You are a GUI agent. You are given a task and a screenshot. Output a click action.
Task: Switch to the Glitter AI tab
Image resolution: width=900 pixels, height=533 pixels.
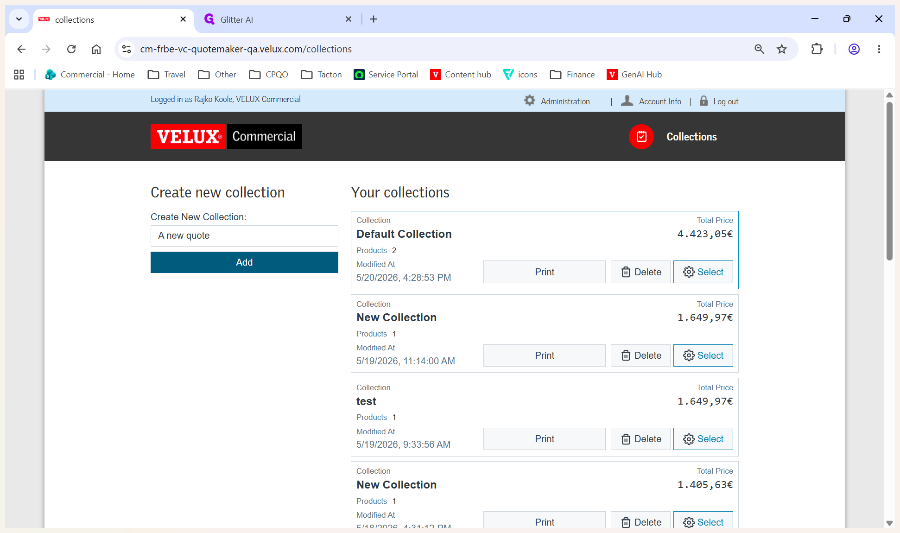(279, 19)
